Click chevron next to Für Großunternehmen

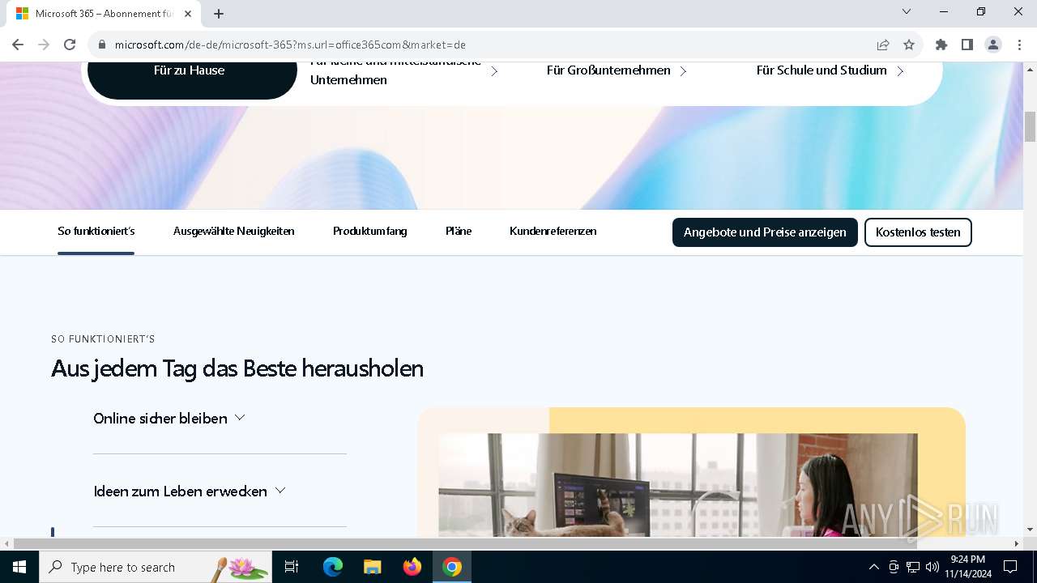pyautogui.click(x=683, y=71)
